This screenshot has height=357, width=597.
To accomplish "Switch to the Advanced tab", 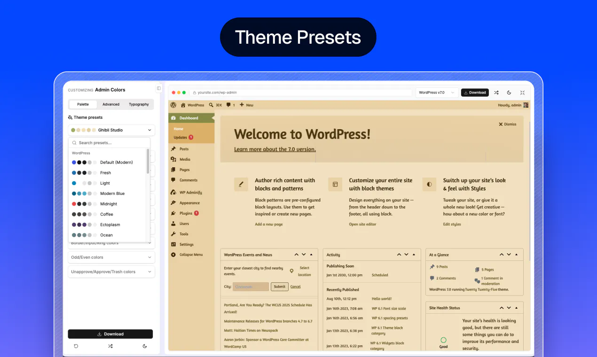I will pyautogui.click(x=111, y=104).
